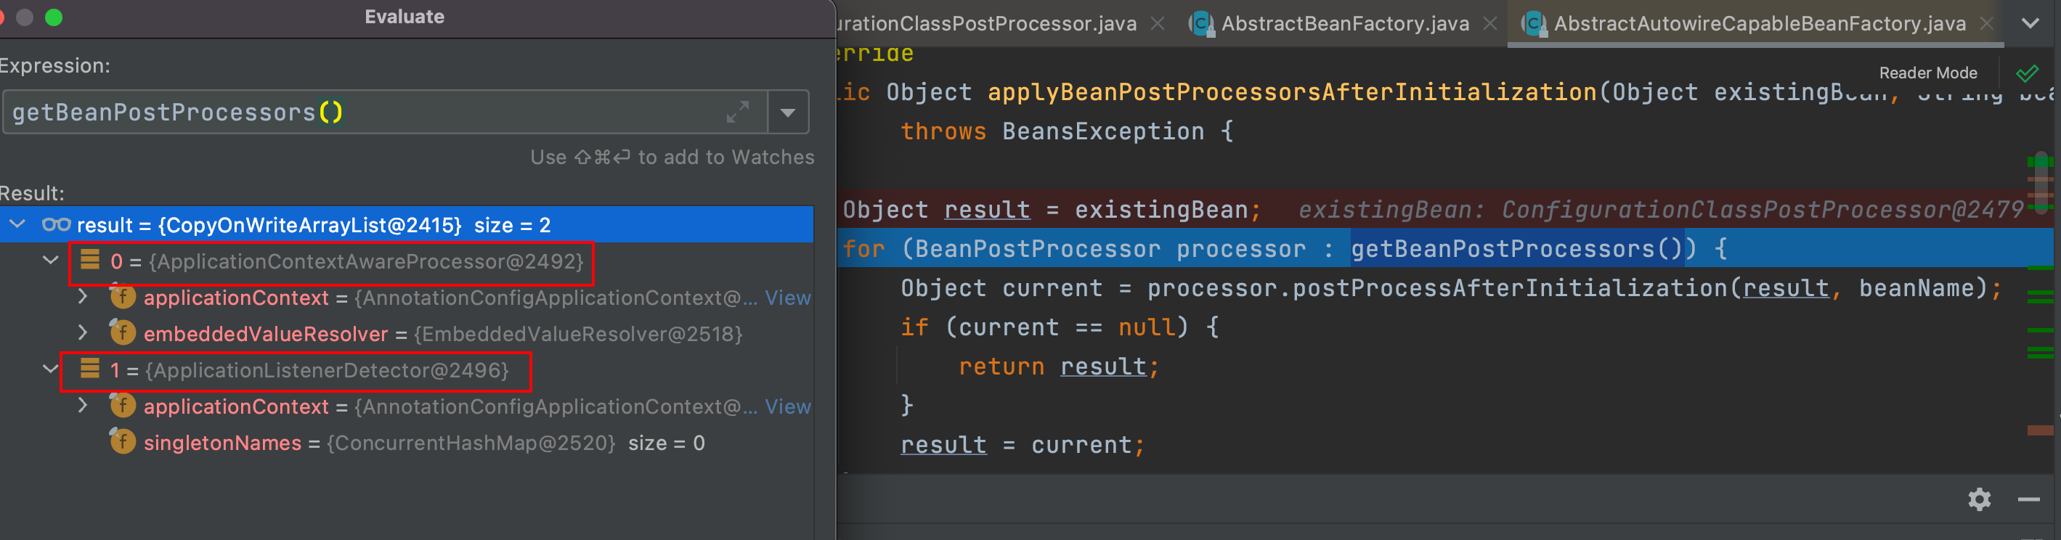2061x540 pixels.
Task: Open View link for second applicationContext
Action: pyautogui.click(x=787, y=406)
